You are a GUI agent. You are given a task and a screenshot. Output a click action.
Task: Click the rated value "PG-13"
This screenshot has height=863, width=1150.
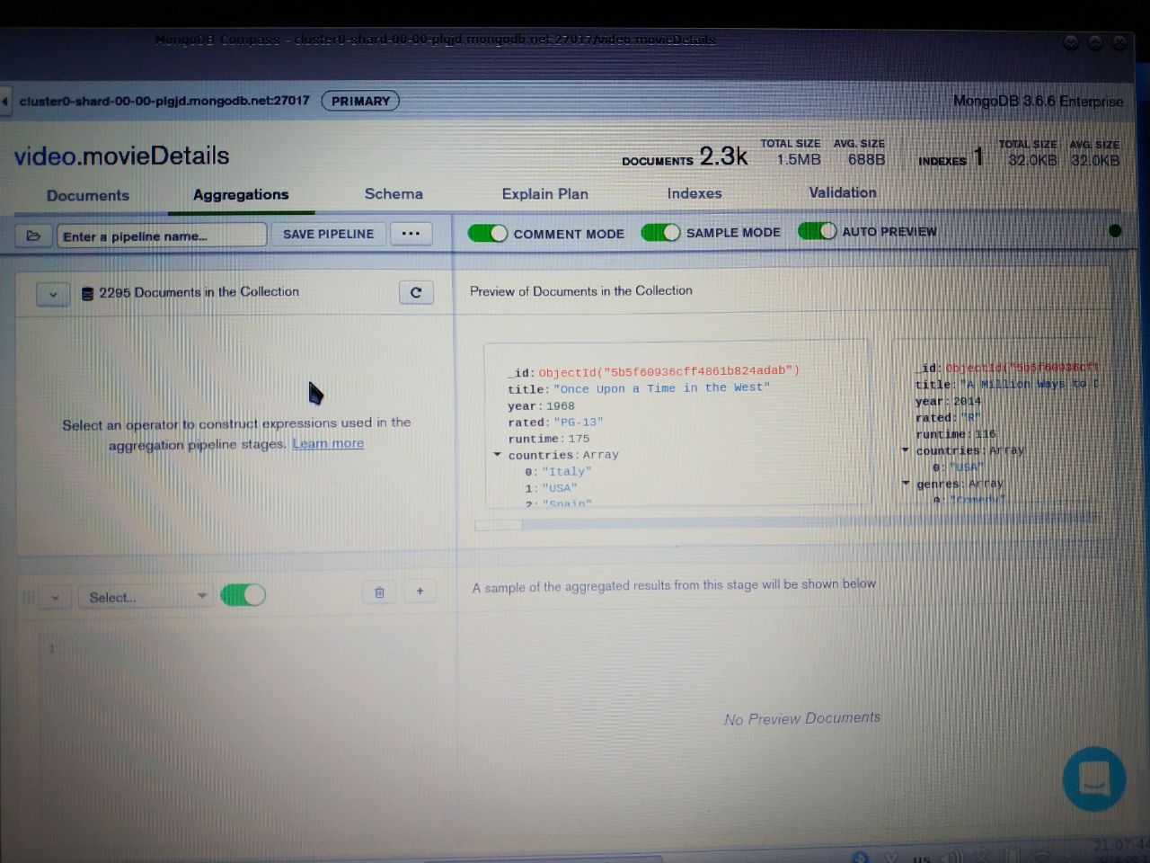579,423
